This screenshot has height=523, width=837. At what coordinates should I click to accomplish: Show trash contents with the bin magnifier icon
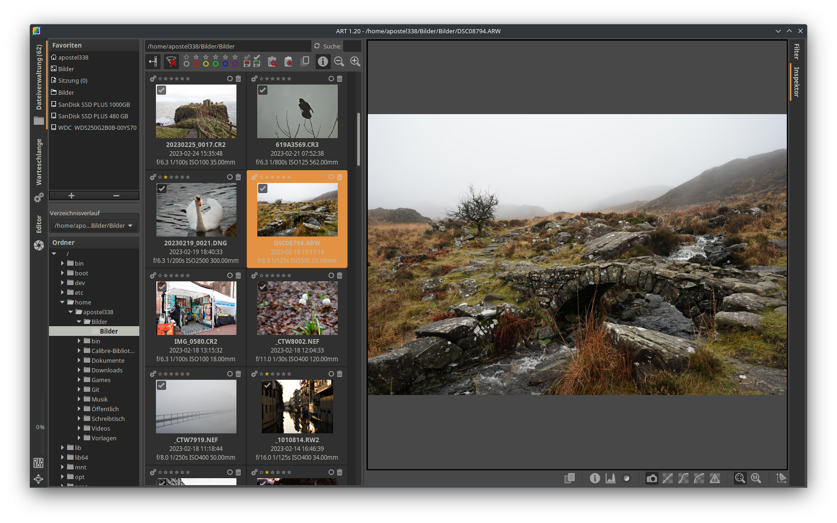coord(273,61)
